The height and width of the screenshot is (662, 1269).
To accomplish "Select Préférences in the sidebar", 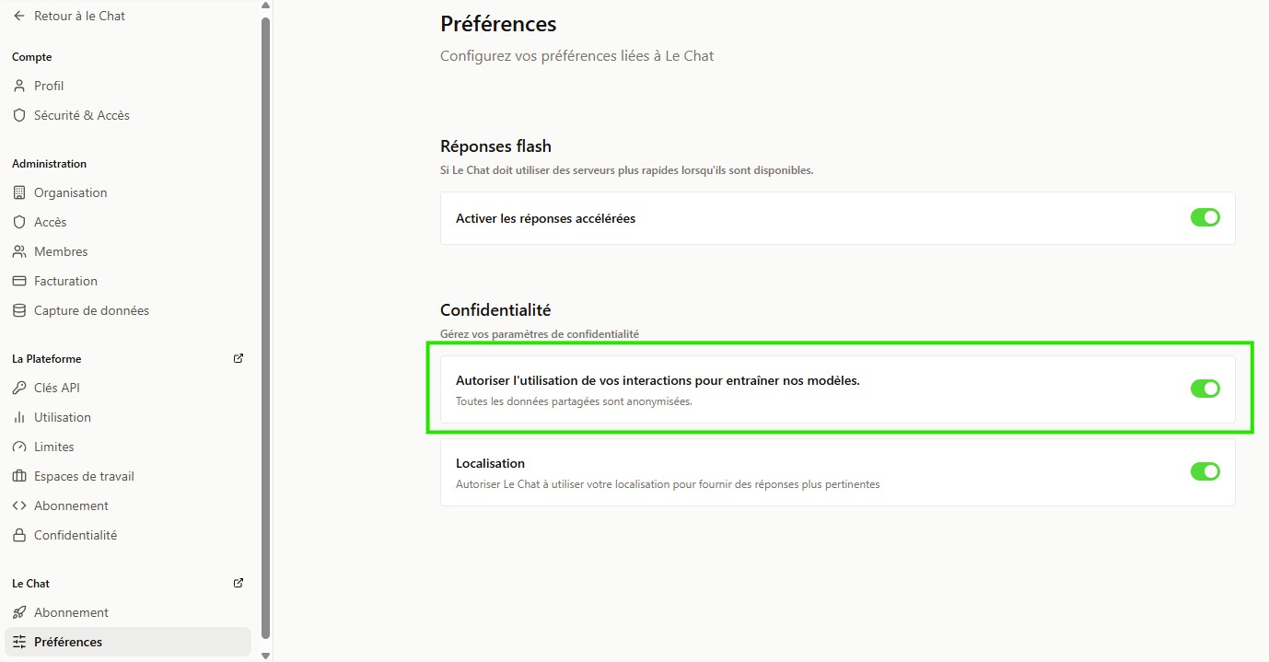I will click(68, 642).
